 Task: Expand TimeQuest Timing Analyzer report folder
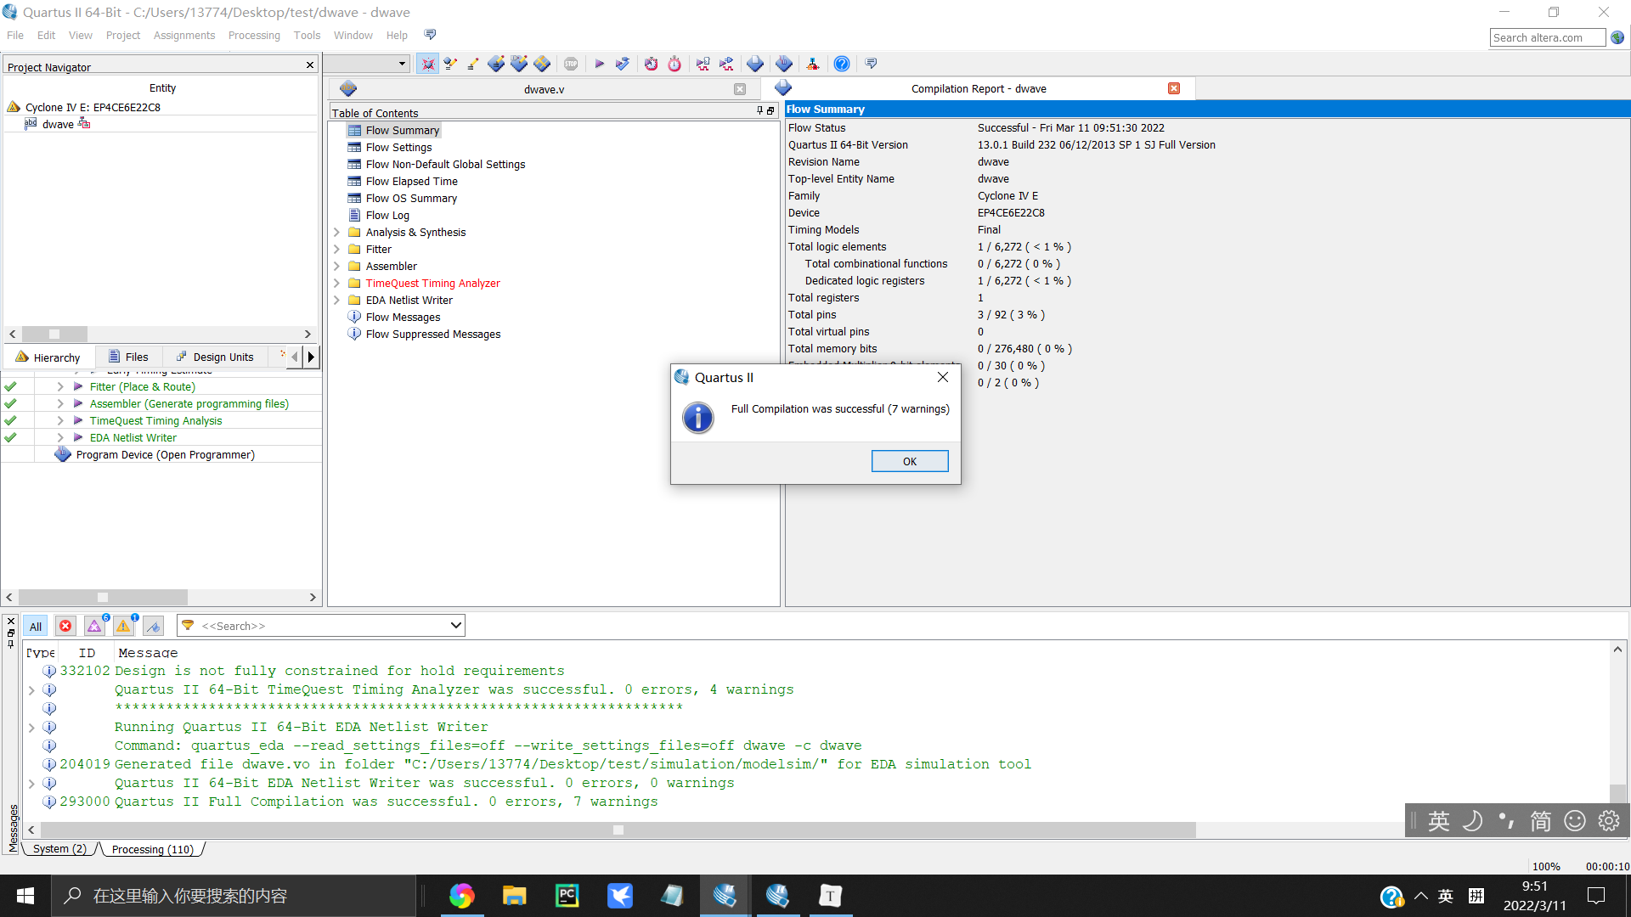tap(336, 283)
